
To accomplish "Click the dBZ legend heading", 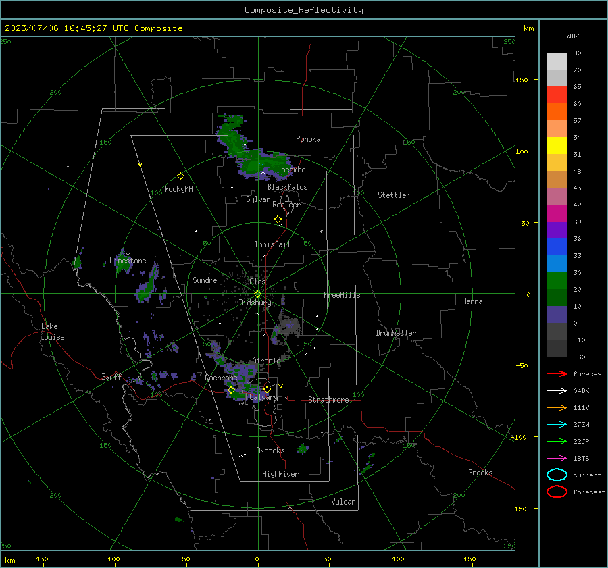I will point(573,36).
